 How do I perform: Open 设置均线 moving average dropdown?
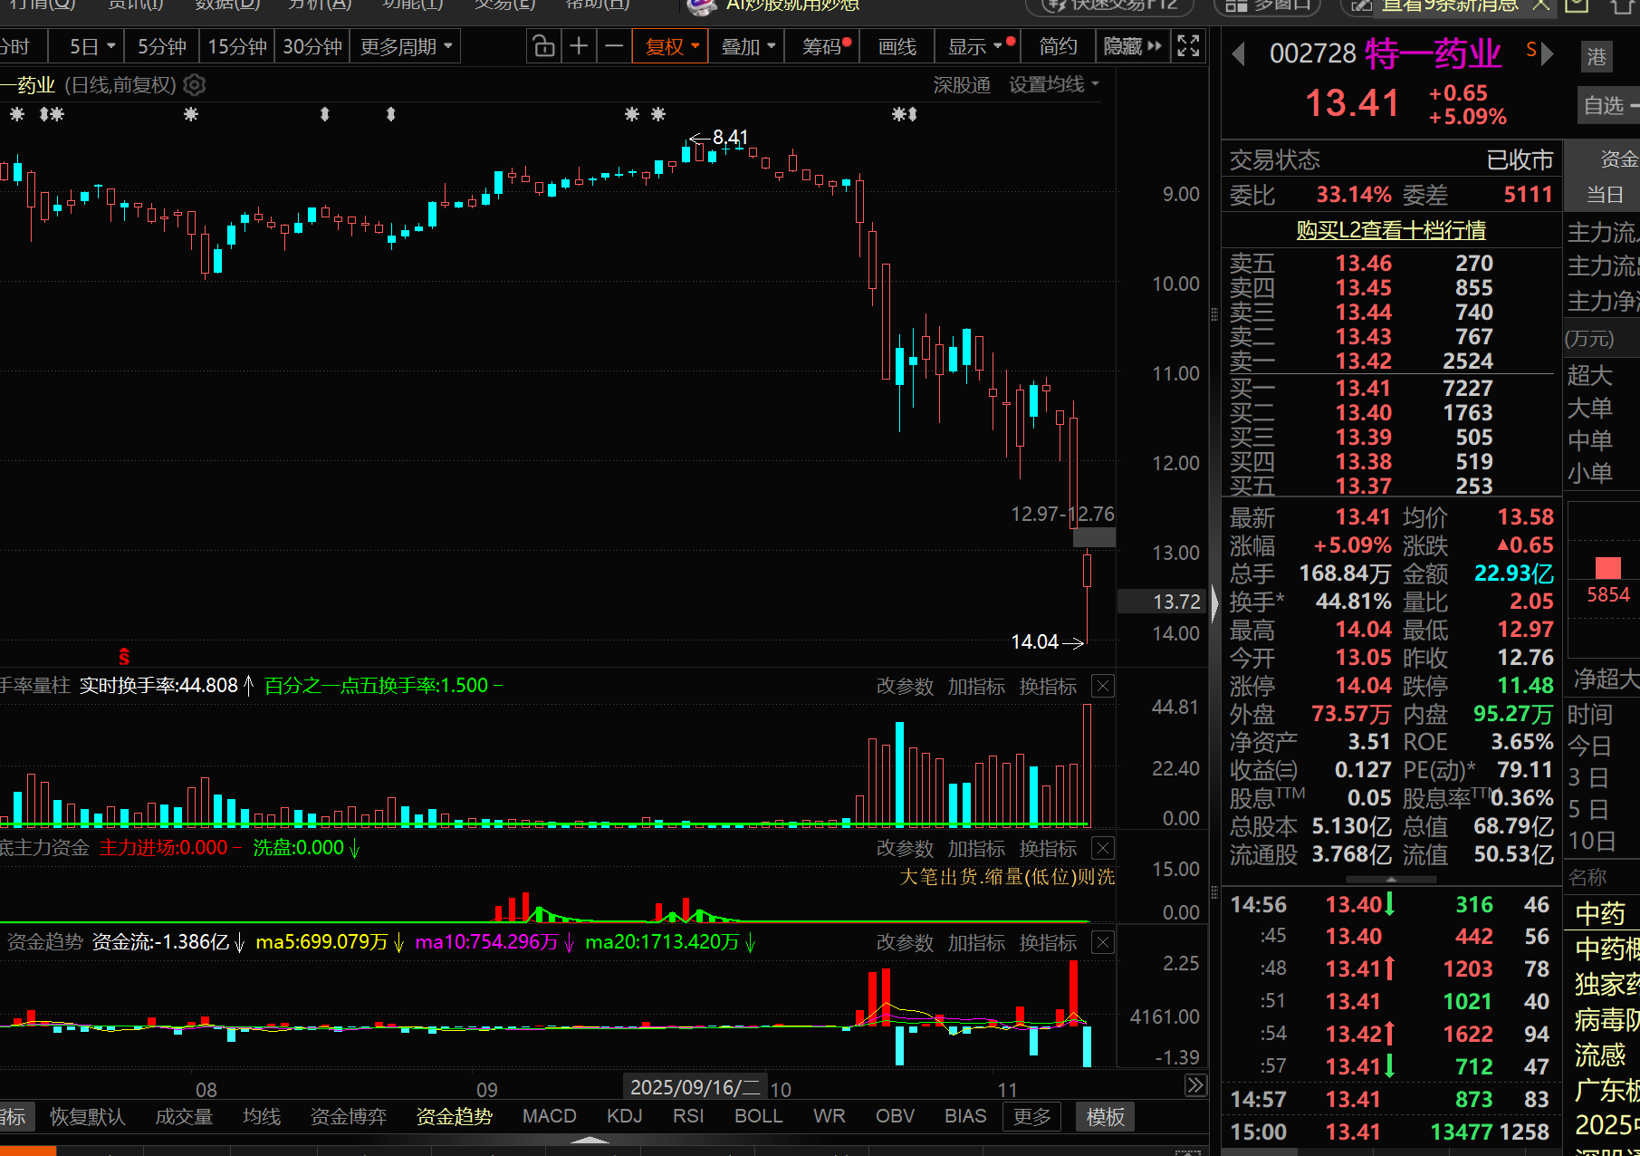click(1054, 85)
